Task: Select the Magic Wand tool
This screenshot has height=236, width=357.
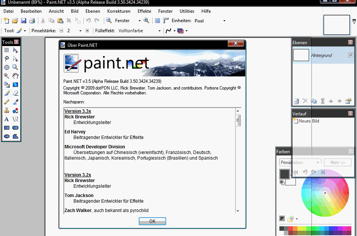Action: 7,76
